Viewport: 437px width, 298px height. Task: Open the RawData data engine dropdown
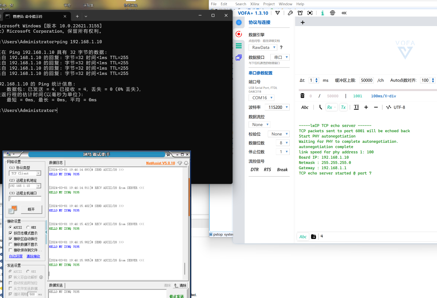pos(263,47)
